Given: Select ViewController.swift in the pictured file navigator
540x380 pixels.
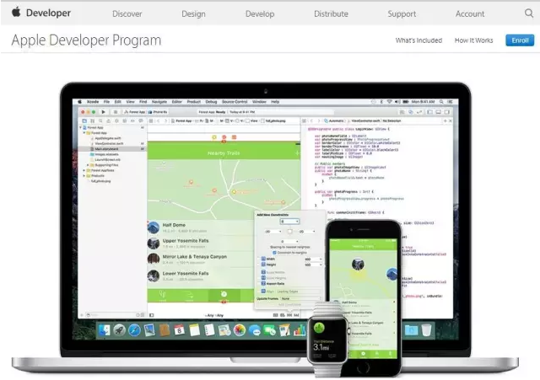Looking at the screenshot, I should pyautogui.click(x=109, y=143).
